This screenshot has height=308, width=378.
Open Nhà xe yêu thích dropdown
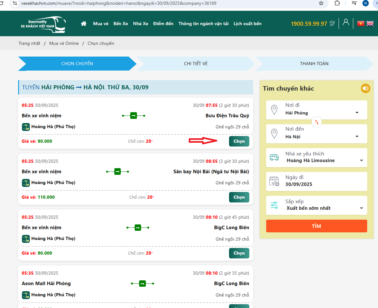[361, 161]
